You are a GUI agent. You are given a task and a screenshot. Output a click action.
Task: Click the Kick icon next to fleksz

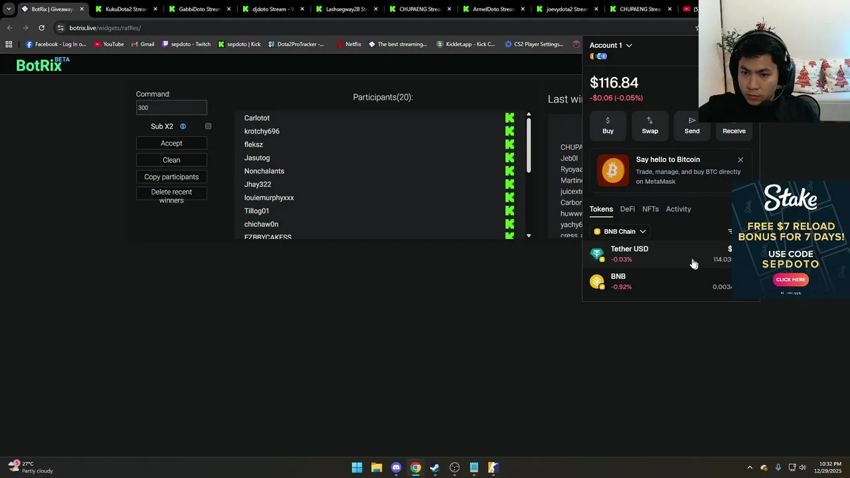(x=509, y=144)
